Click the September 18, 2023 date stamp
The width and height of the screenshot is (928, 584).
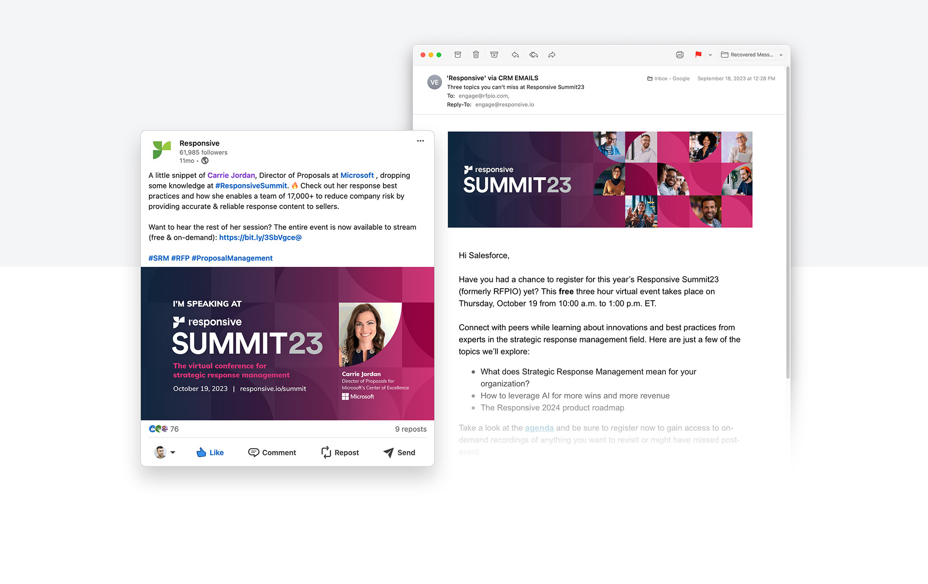click(736, 78)
